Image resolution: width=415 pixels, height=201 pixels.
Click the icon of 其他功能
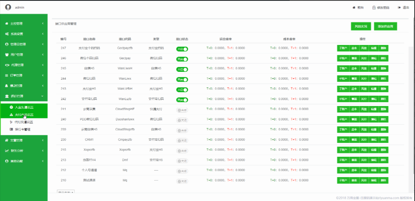(x=7, y=161)
